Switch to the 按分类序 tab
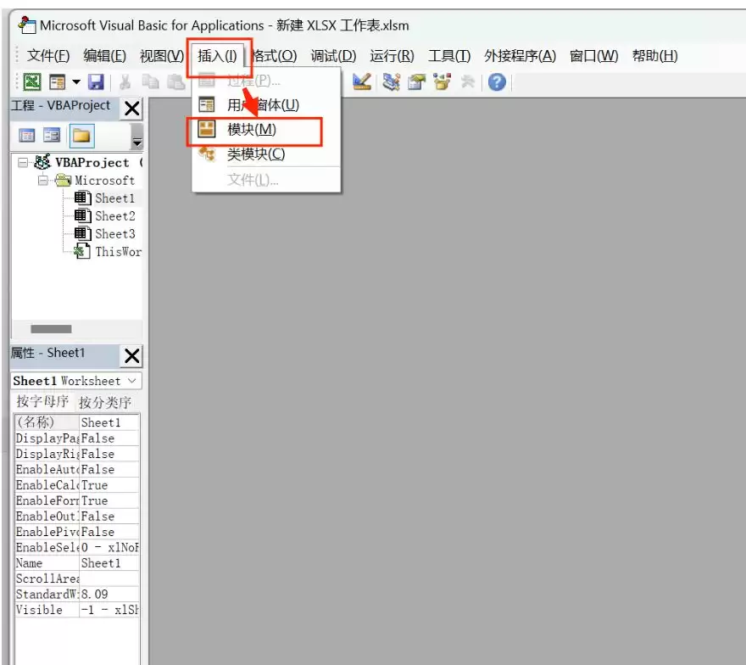The width and height of the screenshot is (746, 665). [104, 402]
